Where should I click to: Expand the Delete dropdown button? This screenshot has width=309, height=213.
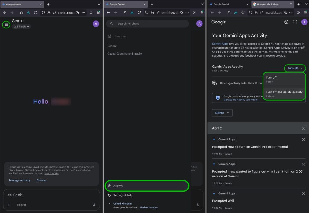[222, 113]
